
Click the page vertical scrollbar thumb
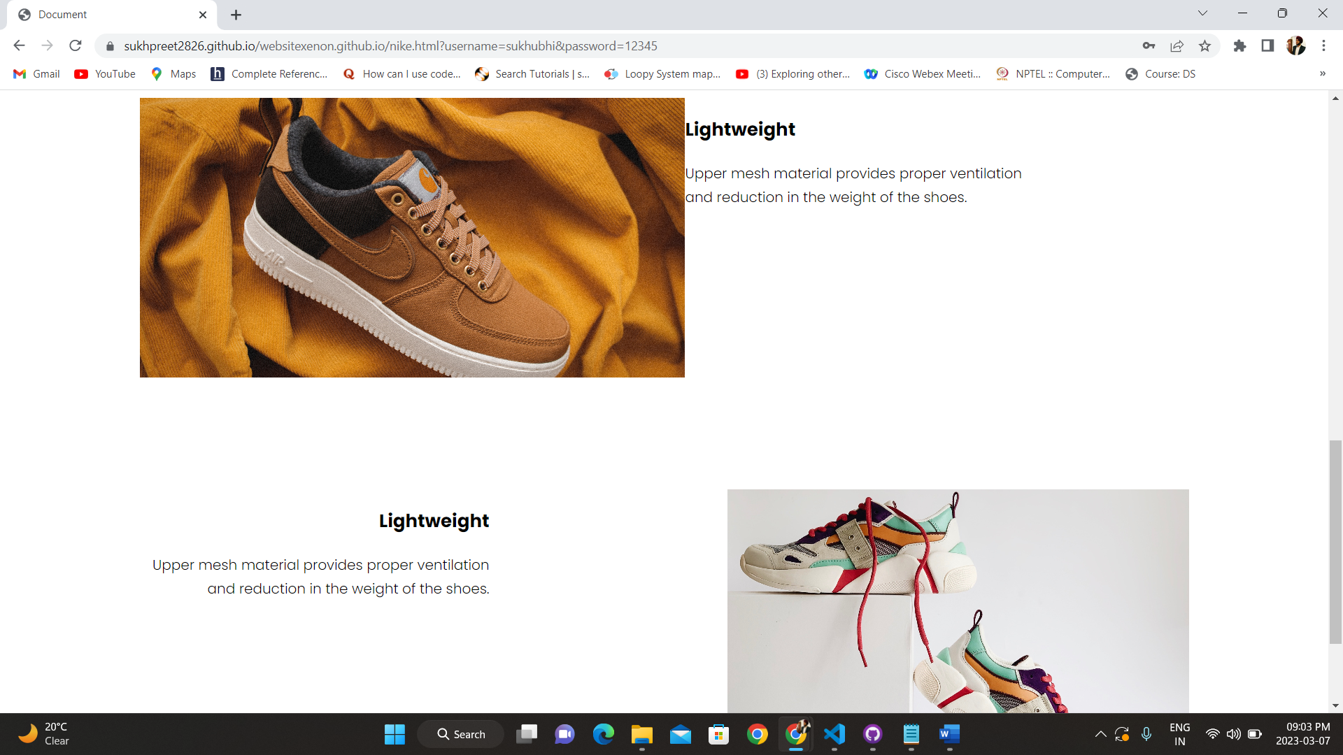[x=1335, y=542]
